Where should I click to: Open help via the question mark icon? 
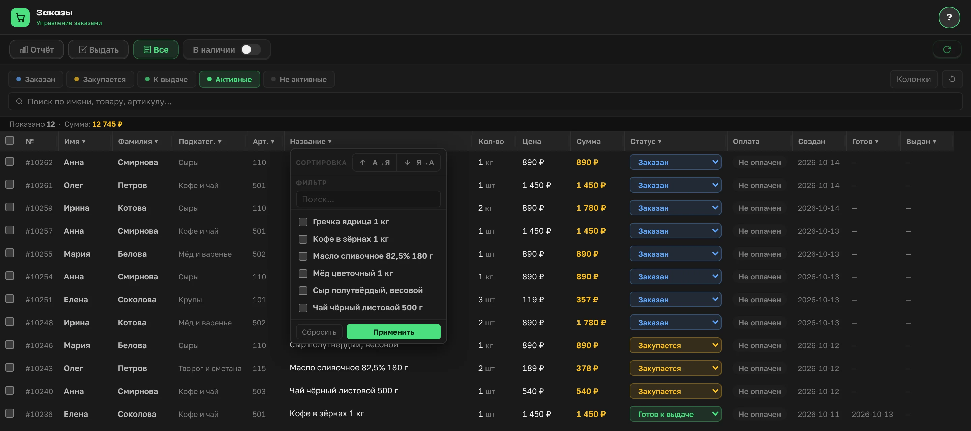949,17
